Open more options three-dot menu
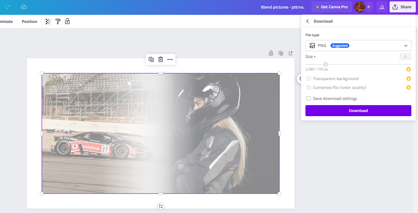This screenshot has width=418, height=213. click(170, 59)
